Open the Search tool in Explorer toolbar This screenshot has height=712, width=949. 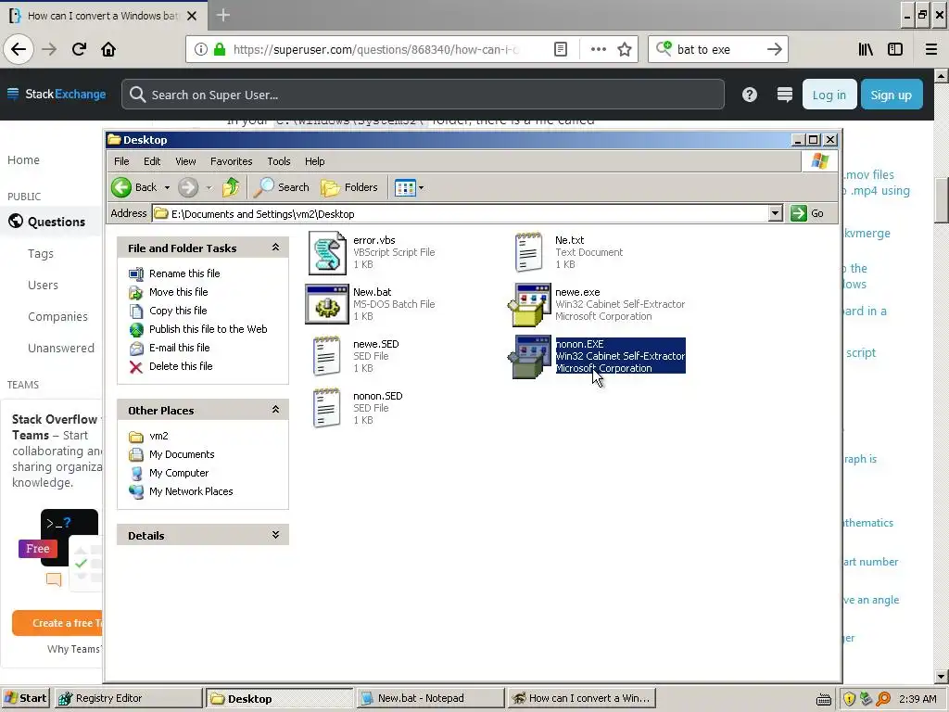(282, 187)
